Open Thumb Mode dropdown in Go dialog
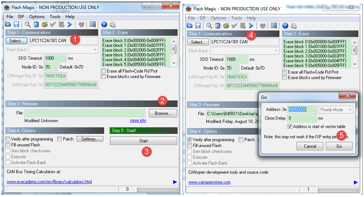364x197 pixels. [336, 110]
